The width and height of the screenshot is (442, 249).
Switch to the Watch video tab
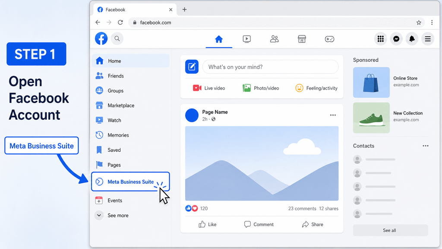click(x=246, y=39)
